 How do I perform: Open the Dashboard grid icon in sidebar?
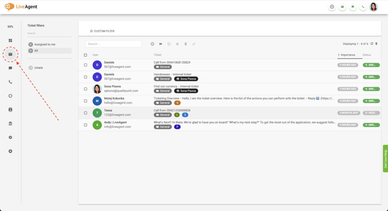(x=11, y=40)
